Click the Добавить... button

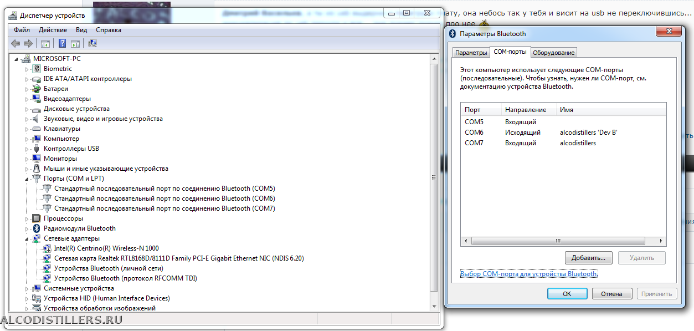tap(588, 258)
